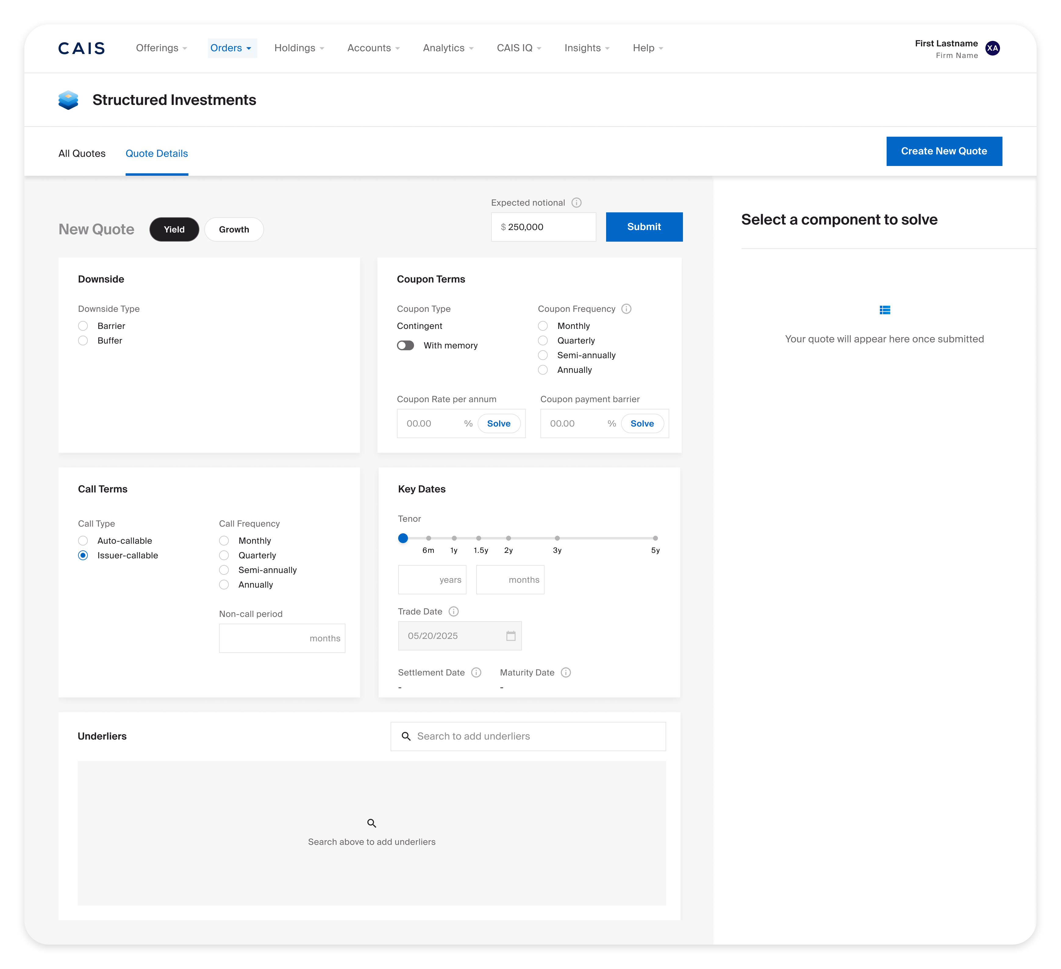The width and height of the screenshot is (1061, 969).
Task: Click the Expected notional info icon
Action: (576, 203)
